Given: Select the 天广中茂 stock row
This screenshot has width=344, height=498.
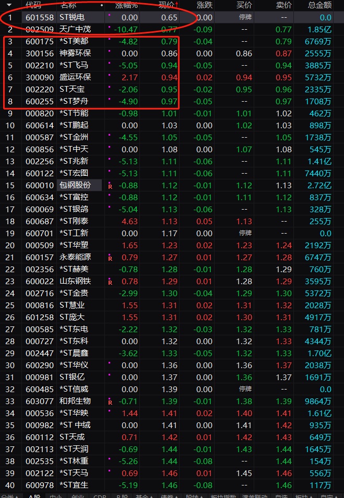Looking at the screenshot, I should click(x=75, y=29).
